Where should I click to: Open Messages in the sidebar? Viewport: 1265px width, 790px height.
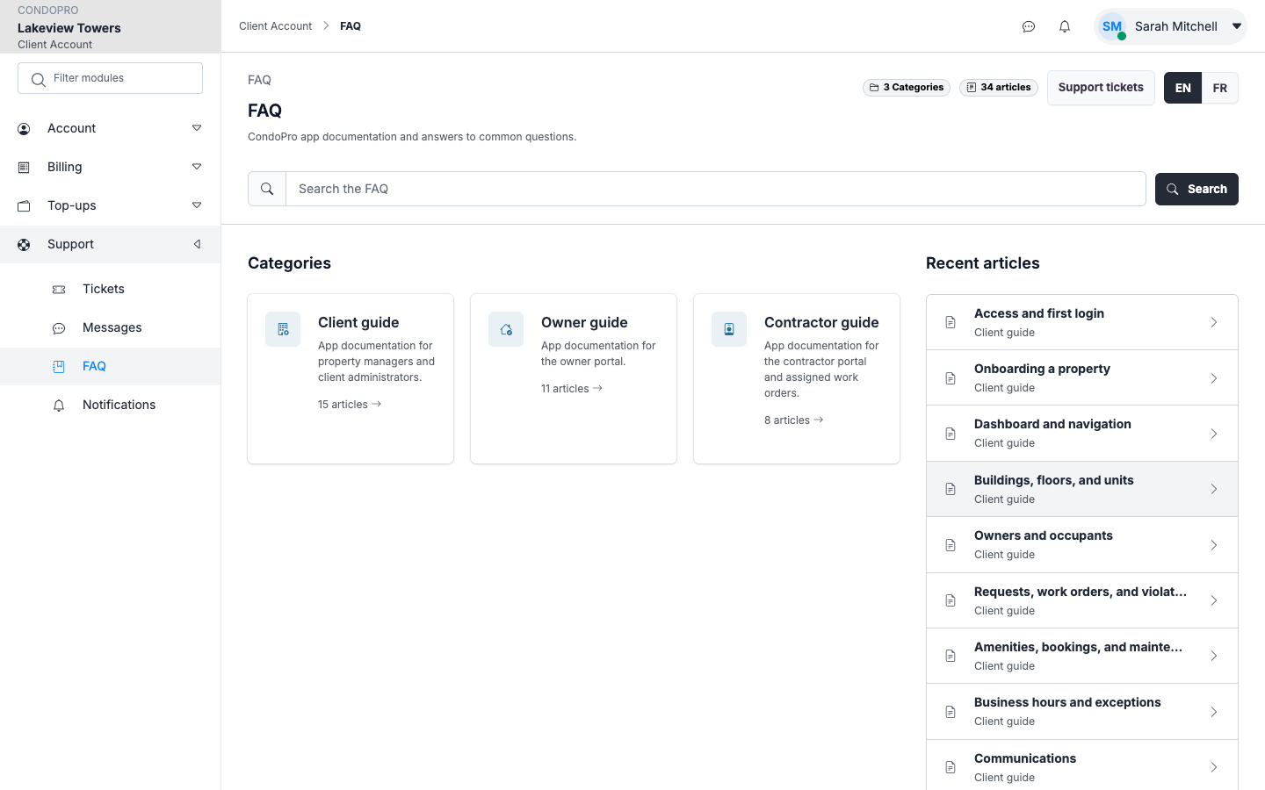(x=111, y=327)
